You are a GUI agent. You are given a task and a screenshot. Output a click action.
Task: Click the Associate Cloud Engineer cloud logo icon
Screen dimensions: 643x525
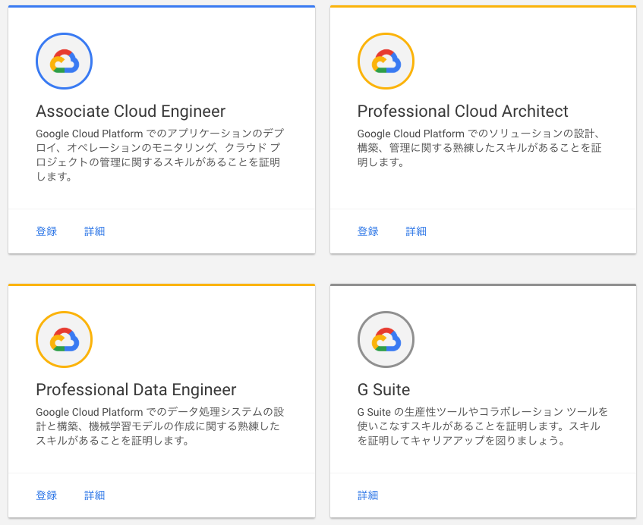pyautogui.click(x=64, y=61)
